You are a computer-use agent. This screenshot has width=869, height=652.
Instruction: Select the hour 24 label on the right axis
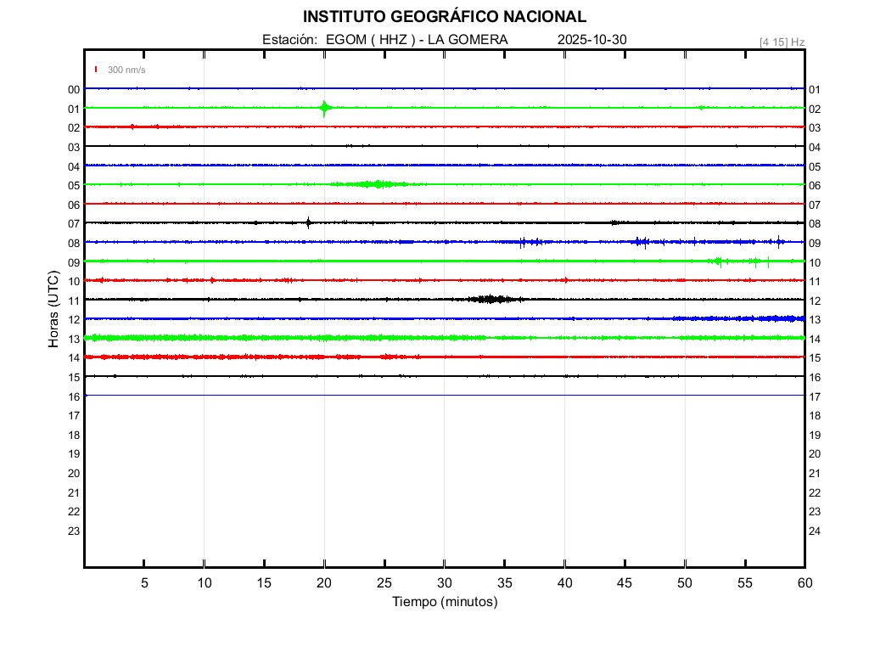(814, 531)
